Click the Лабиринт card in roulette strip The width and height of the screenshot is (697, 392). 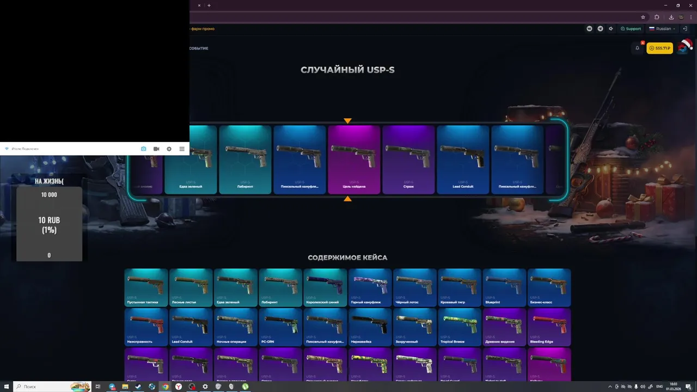point(245,160)
